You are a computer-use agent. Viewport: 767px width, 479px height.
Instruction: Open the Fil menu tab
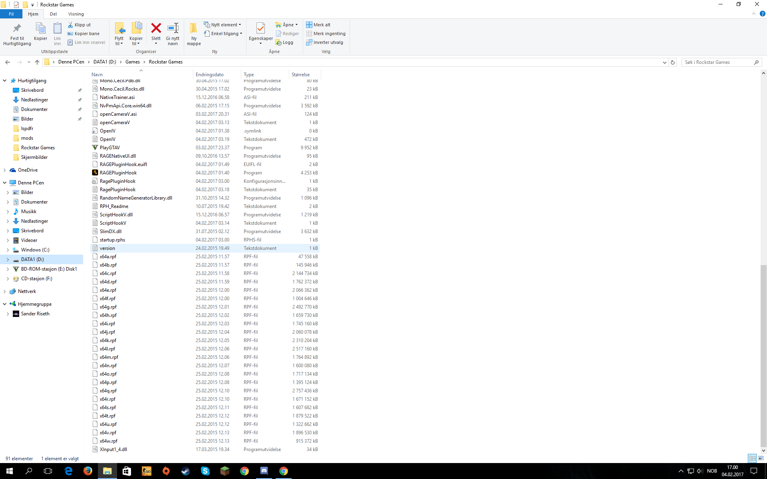click(11, 14)
